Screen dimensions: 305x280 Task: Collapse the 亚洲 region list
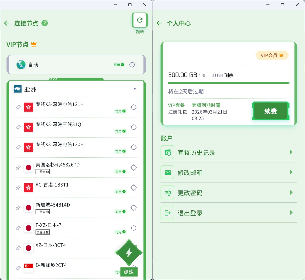click(135, 89)
